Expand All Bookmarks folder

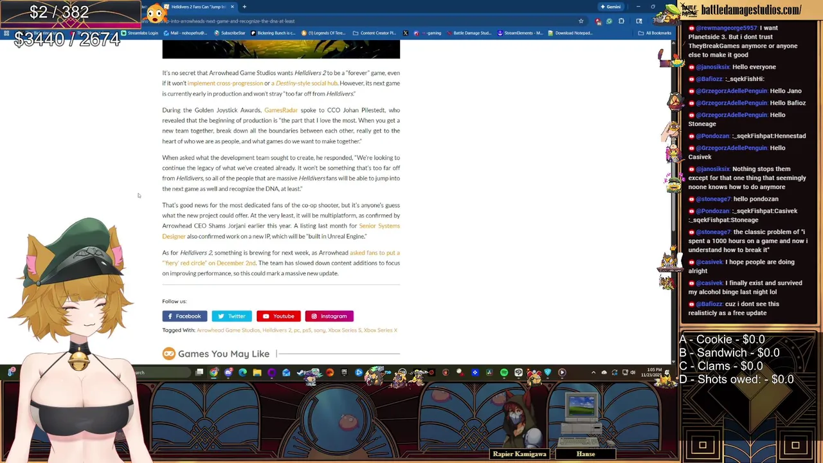pos(655,33)
